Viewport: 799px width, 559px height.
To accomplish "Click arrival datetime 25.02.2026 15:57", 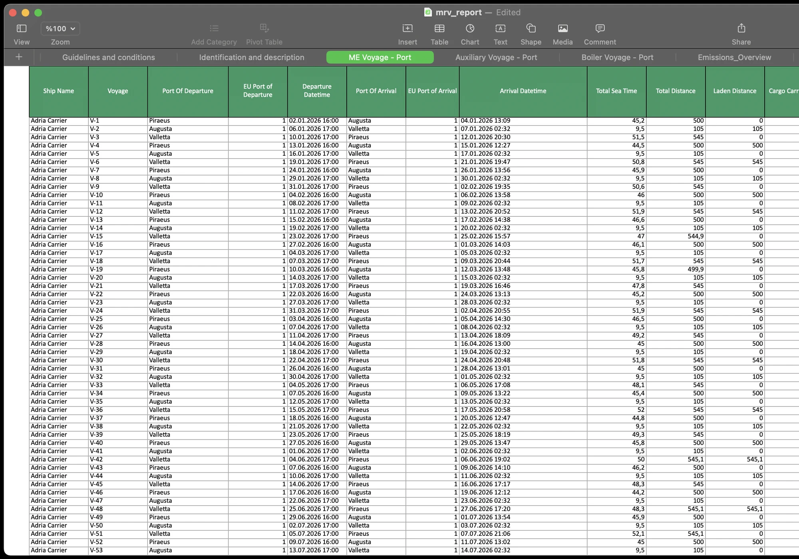I will [x=523, y=236].
